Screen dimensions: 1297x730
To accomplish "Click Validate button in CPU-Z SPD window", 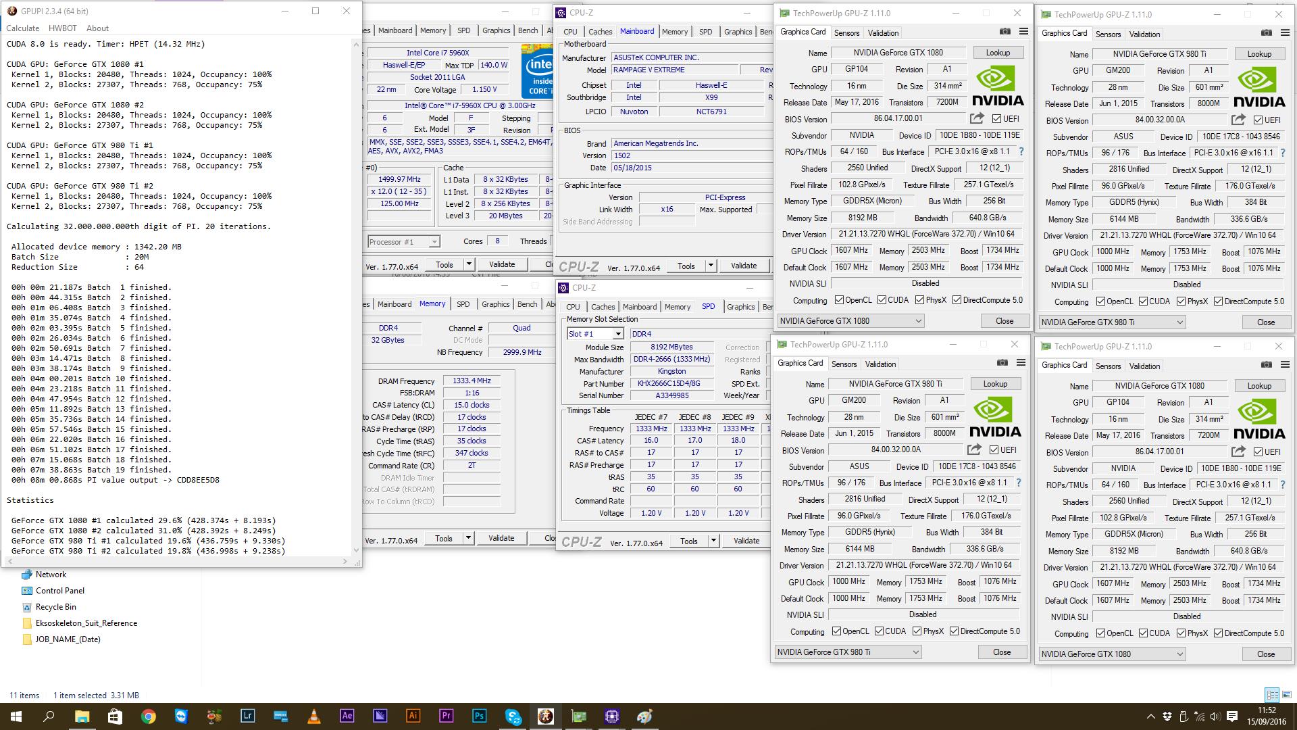I will (x=746, y=541).
